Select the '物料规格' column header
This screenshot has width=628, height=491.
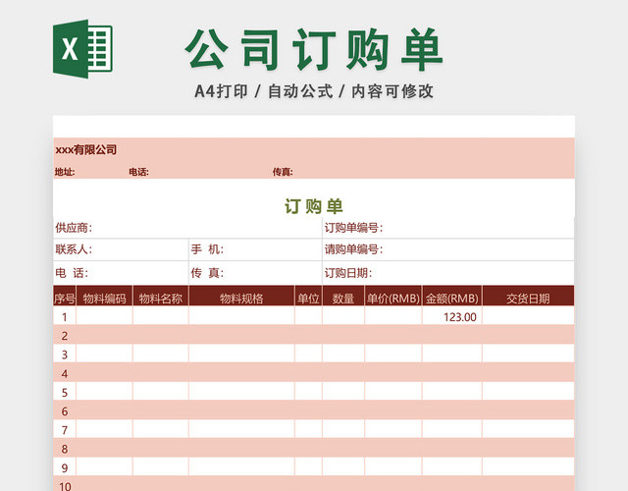pyautogui.click(x=241, y=297)
